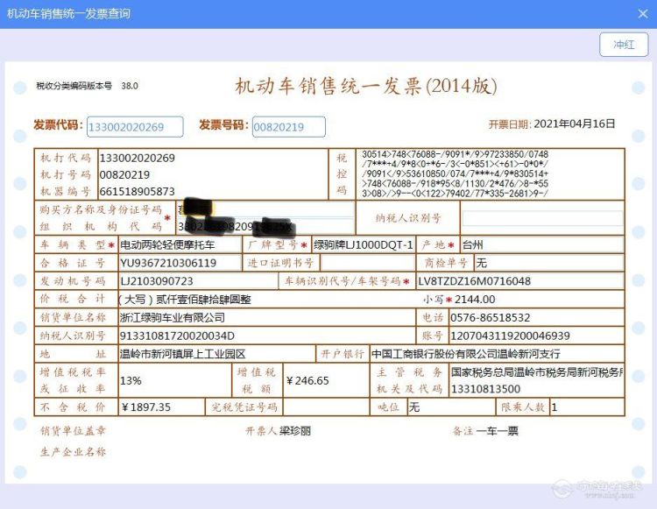Click the 商检单号 field showing 无

(549, 263)
